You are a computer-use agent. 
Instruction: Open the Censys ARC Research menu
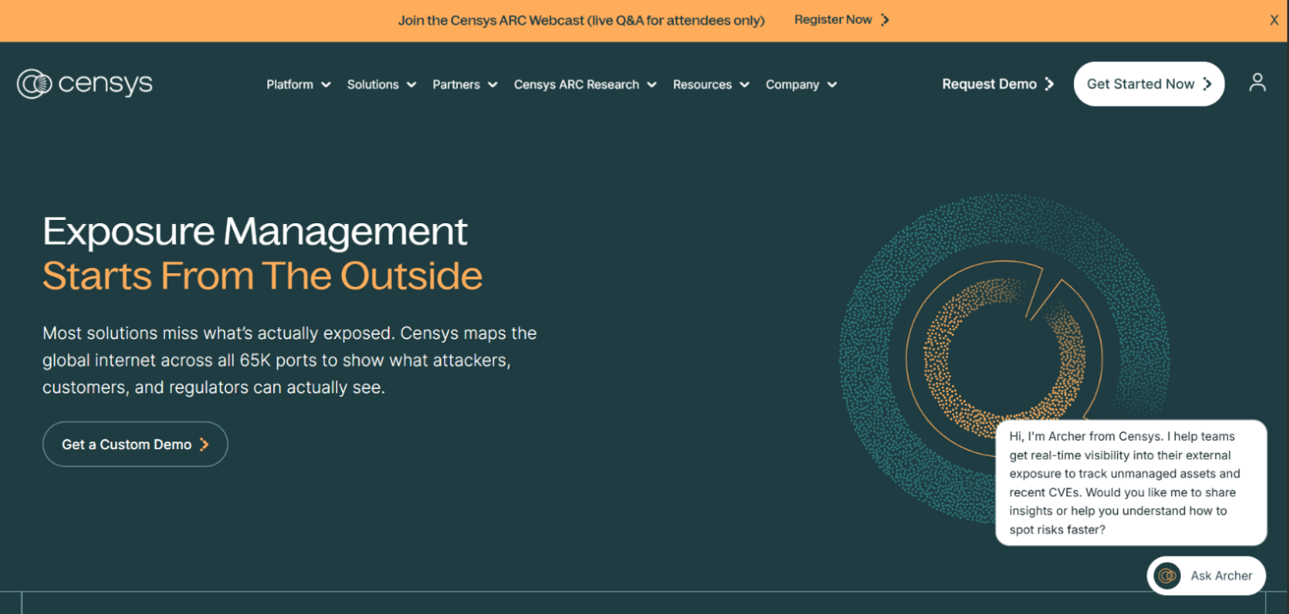(585, 84)
